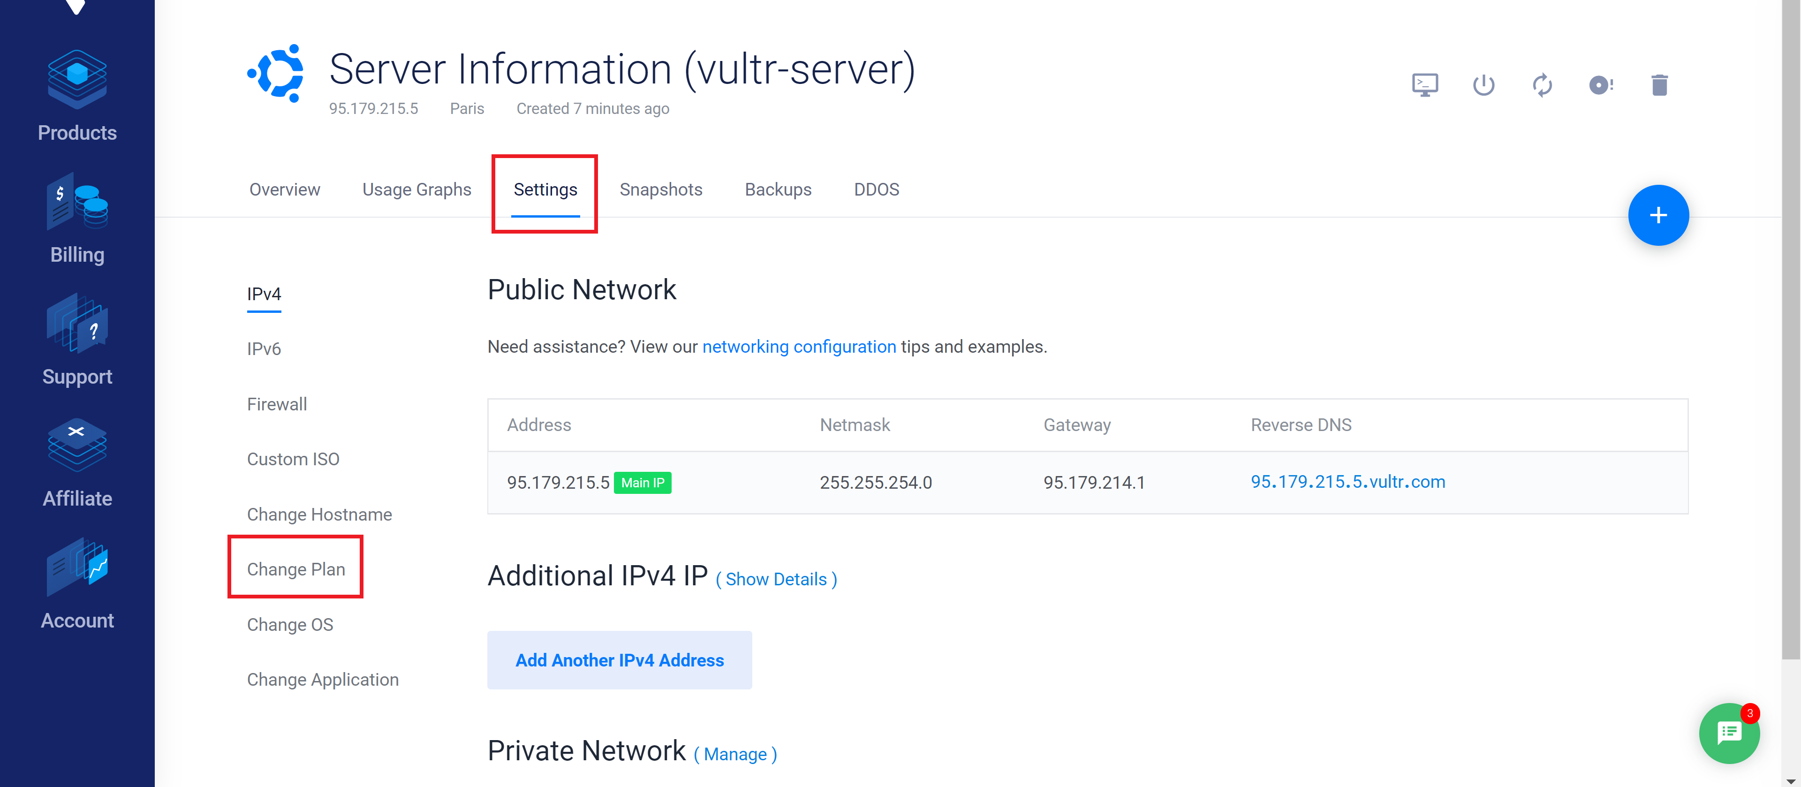
Task: Select IPv6 in settings menu
Action: pyautogui.click(x=264, y=349)
